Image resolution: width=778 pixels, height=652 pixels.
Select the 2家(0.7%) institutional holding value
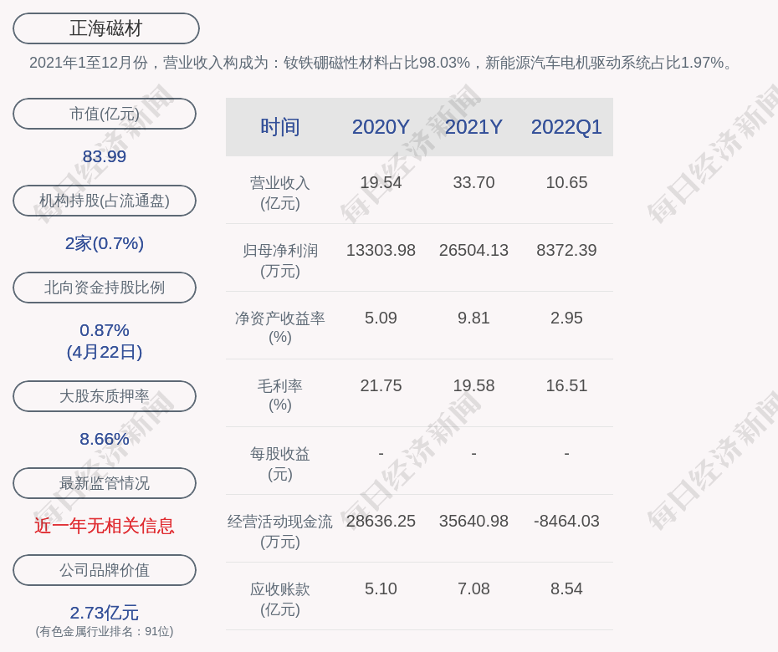[105, 243]
